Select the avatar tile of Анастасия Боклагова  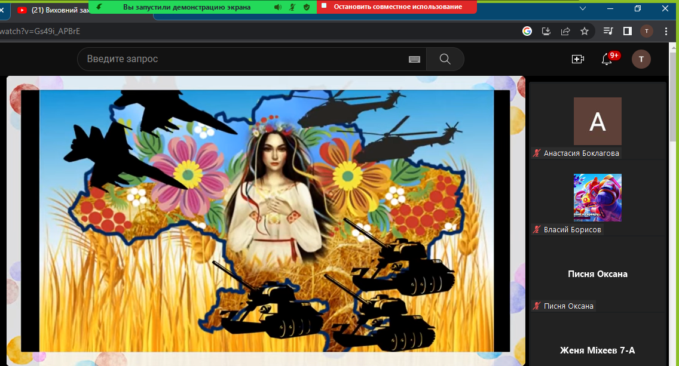tap(598, 121)
